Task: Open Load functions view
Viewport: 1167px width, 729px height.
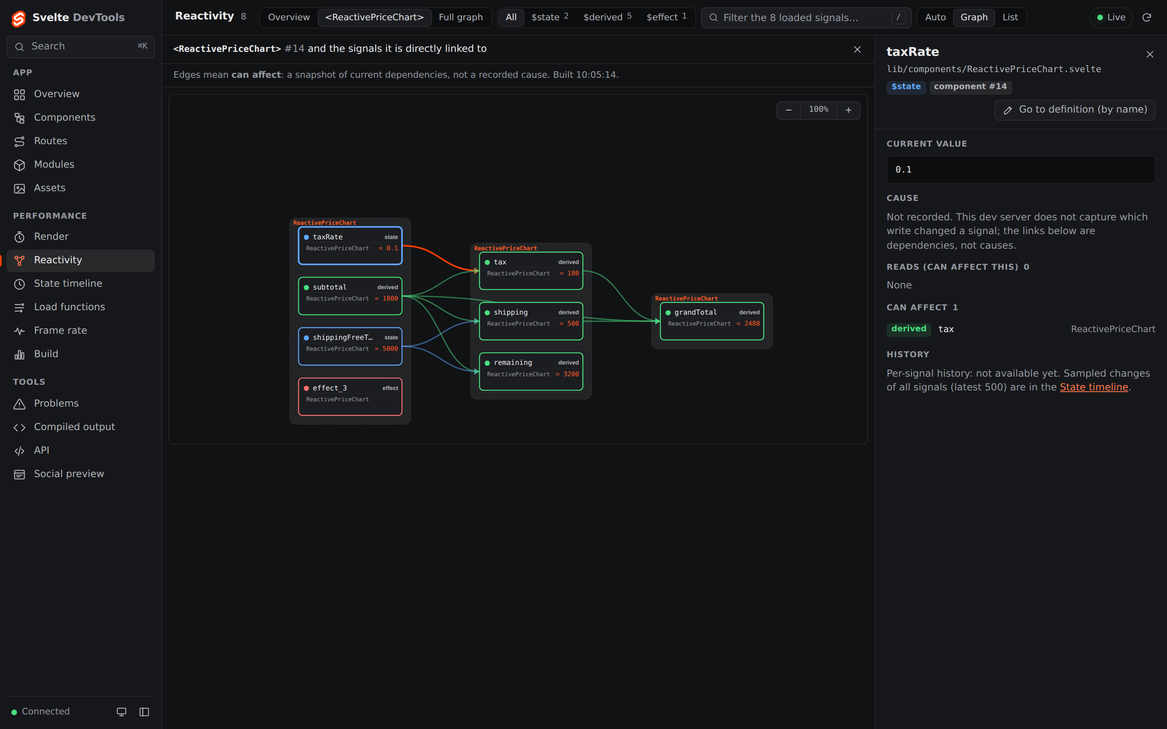Action: pyautogui.click(x=81, y=307)
